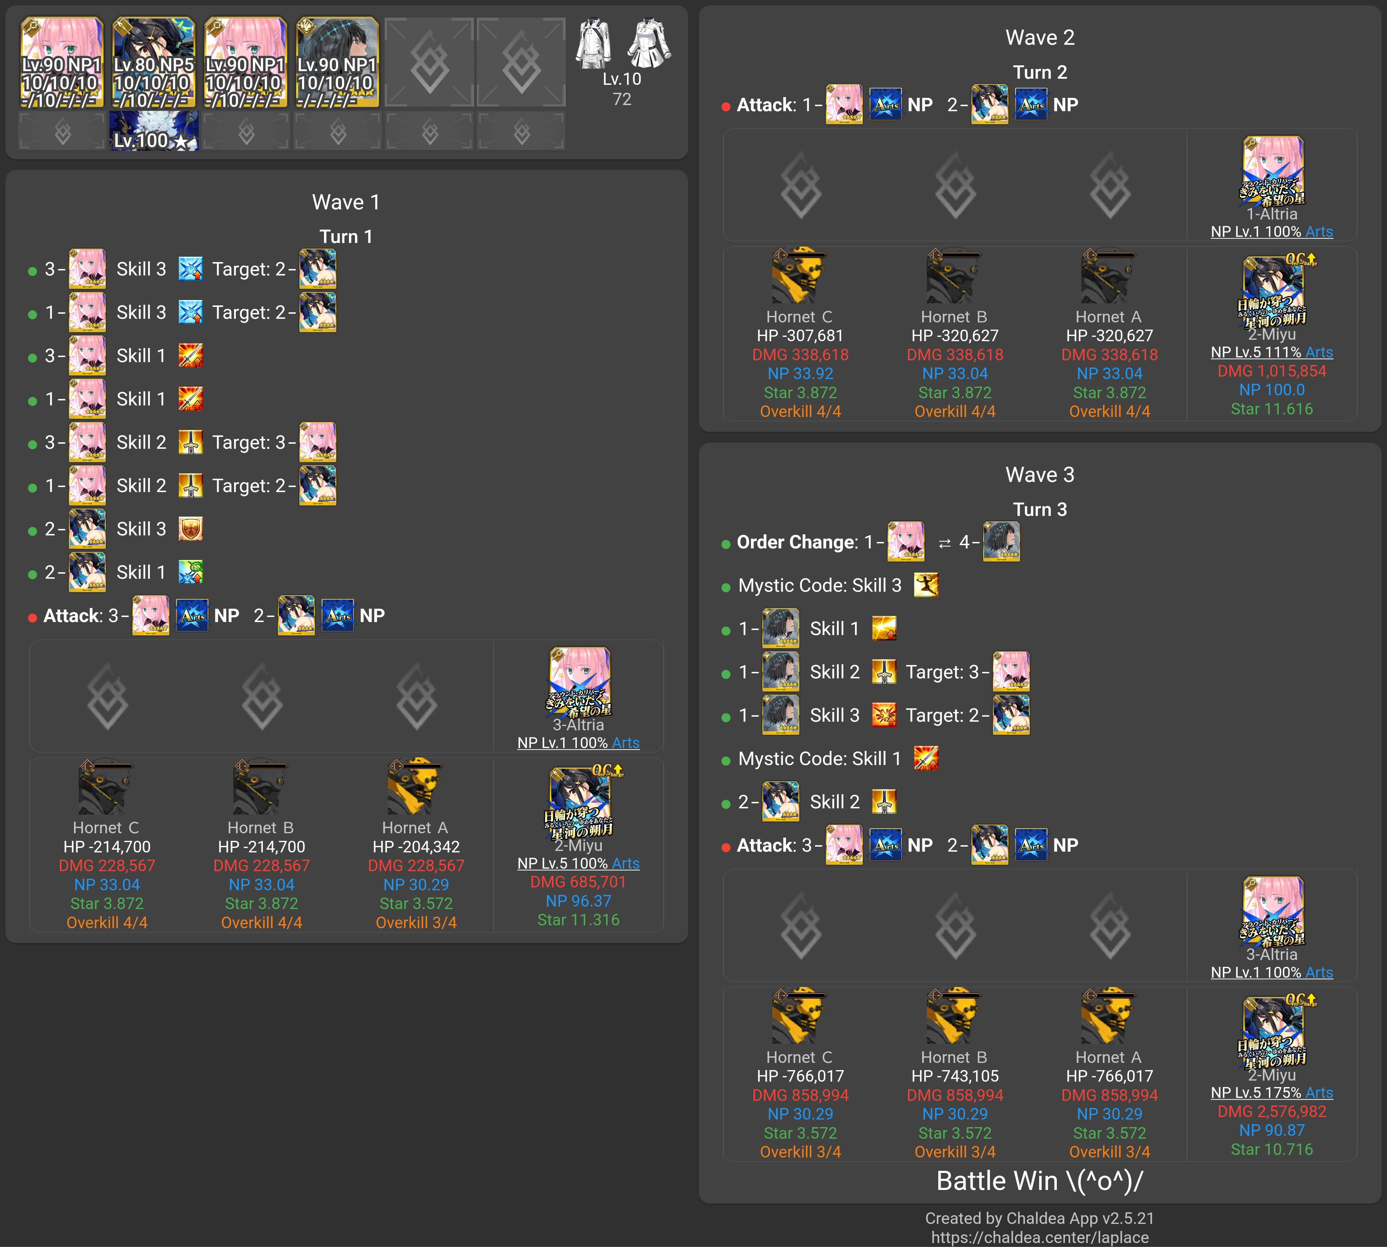Click the Lv.100 craft essence thumbnail

pos(154,130)
